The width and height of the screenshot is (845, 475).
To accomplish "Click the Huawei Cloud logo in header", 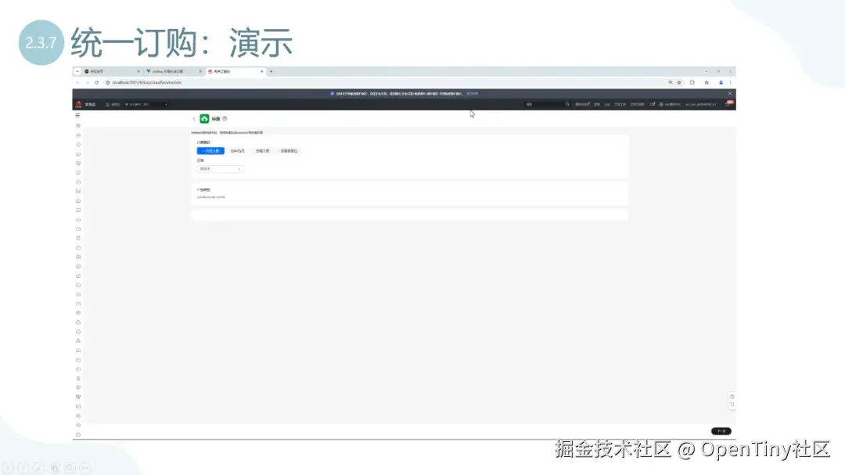I will (78, 104).
